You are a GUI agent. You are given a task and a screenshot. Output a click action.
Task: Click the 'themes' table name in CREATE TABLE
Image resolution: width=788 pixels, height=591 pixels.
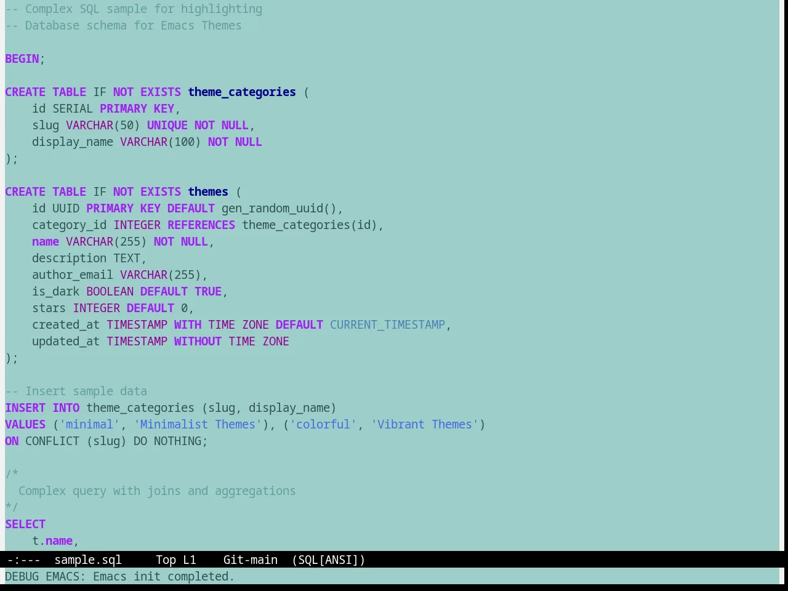208,191
